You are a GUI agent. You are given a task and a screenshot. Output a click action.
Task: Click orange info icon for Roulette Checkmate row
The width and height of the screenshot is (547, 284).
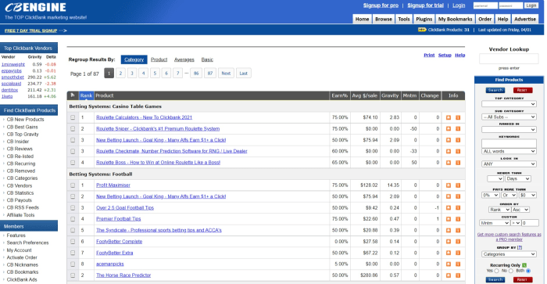pos(458,151)
